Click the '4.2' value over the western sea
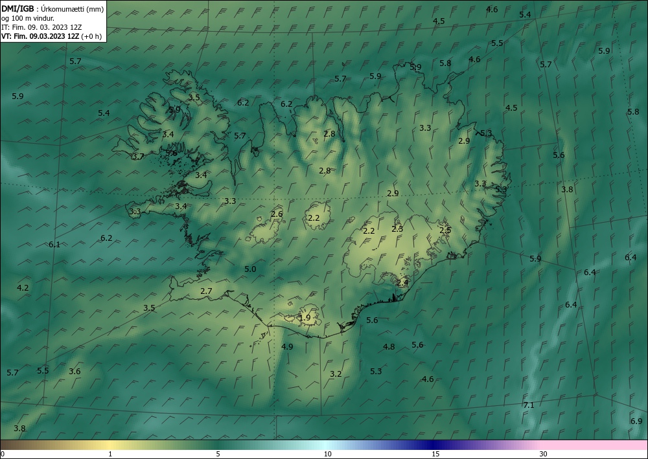Viewport: 648px width, 459px height. tap(23, 287)
